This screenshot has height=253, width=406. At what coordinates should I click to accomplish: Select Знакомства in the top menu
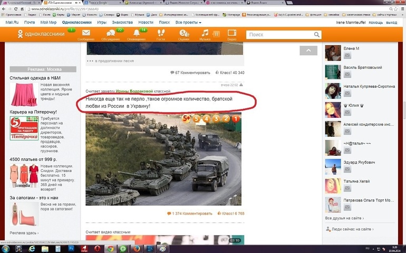point(122,23)
